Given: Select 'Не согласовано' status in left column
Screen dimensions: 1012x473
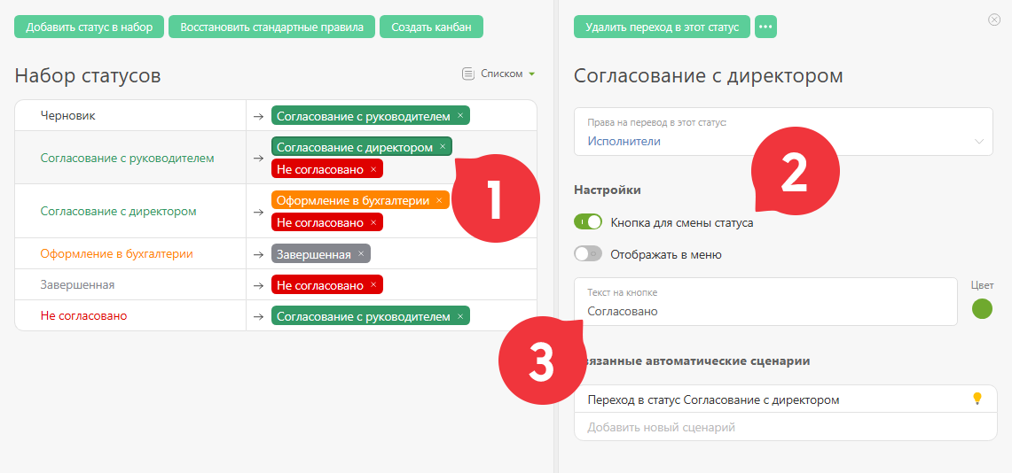Looking at the screenshot, I should point(83,315).
